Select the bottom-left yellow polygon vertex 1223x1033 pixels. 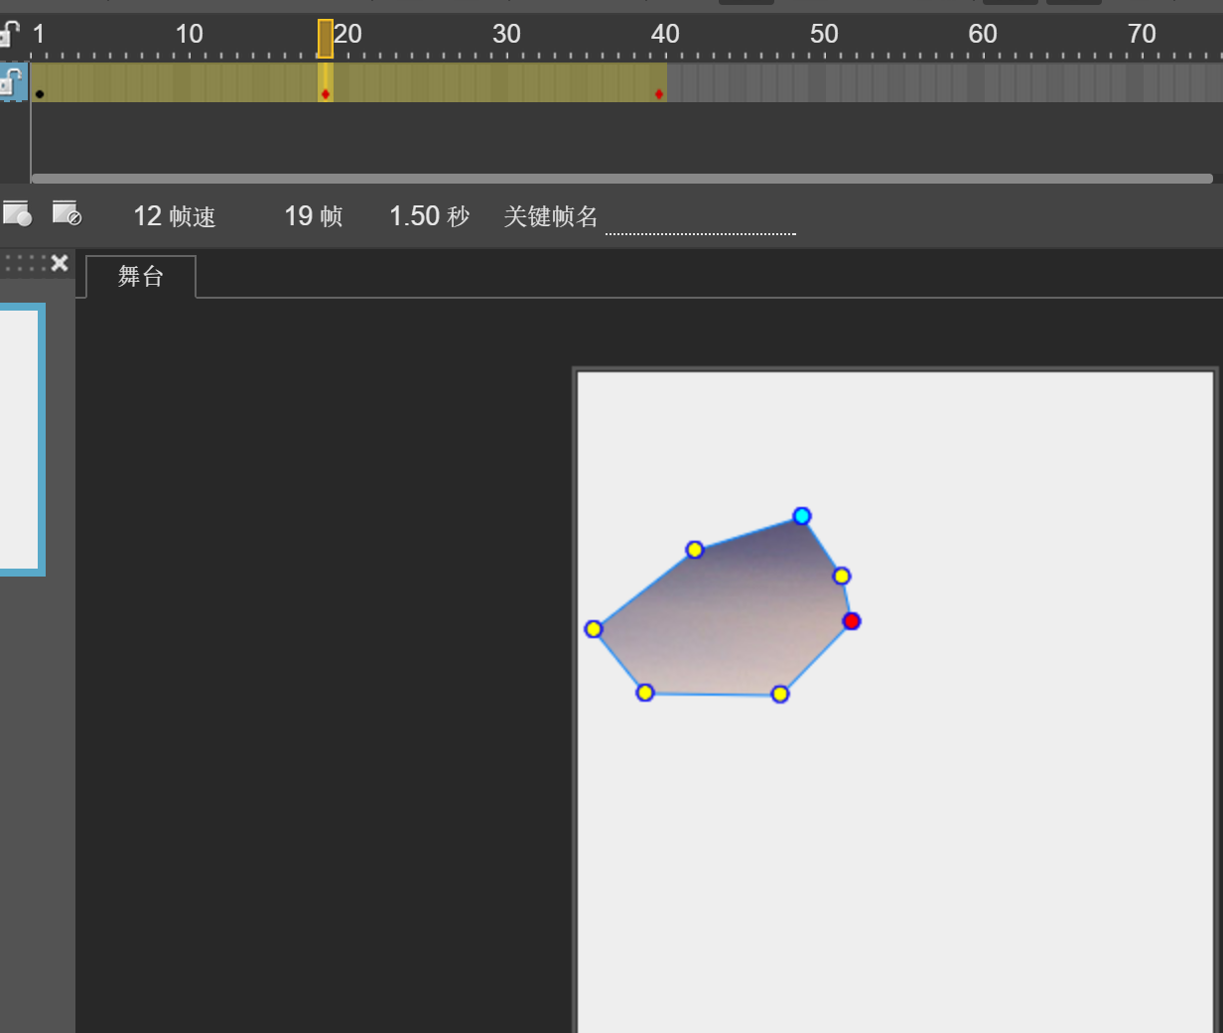click(x=645, y=693)
